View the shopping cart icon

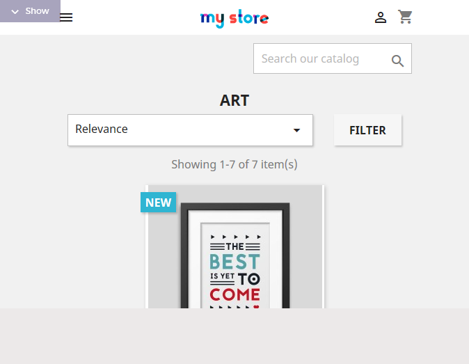(405, 17)
